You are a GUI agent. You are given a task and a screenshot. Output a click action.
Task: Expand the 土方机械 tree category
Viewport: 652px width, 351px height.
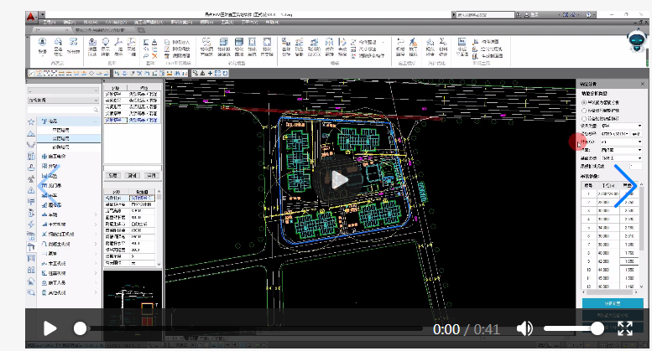click(96, 225)
